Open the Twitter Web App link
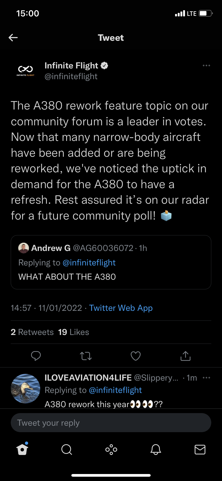The width and height of the screenshot is (222, 481). coord(121,308)
